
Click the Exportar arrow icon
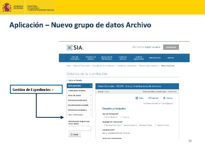pyautogui.click(x=149, y=98)
